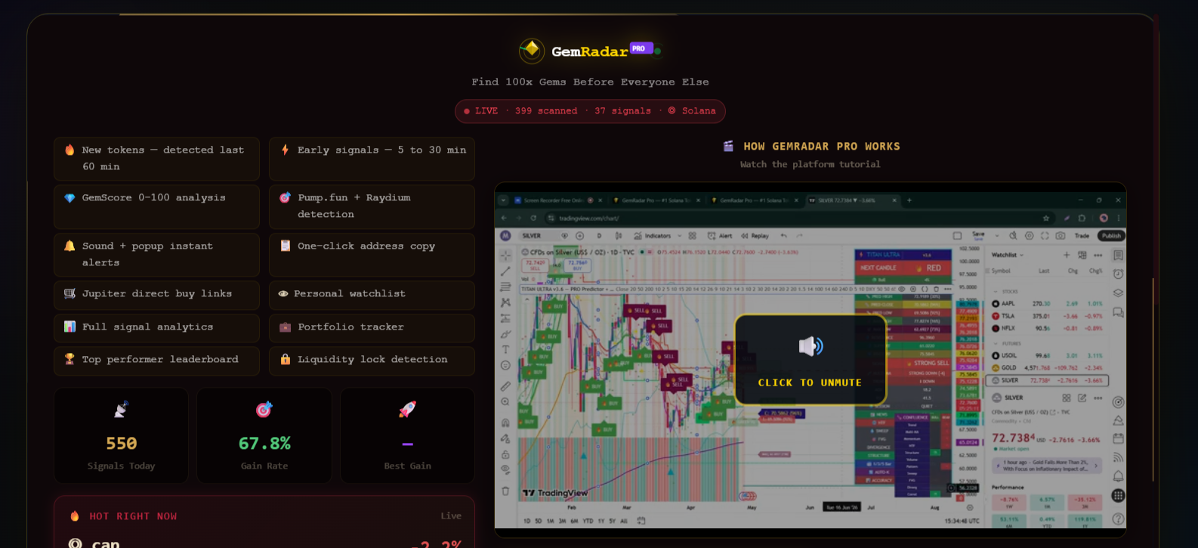Click the briefcase icon beside Portfolio tracker
The height and width of the screenshot is (548, 1198).
pos(285,327)
